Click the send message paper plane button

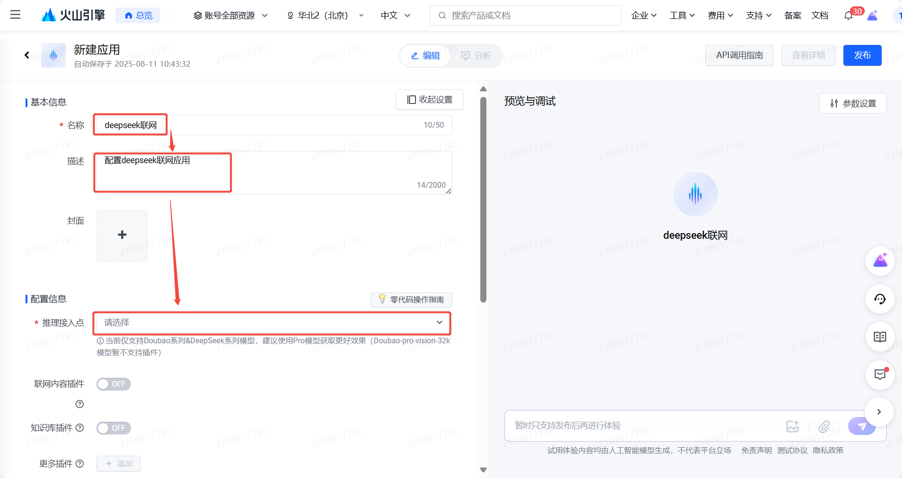pos(862,426)
